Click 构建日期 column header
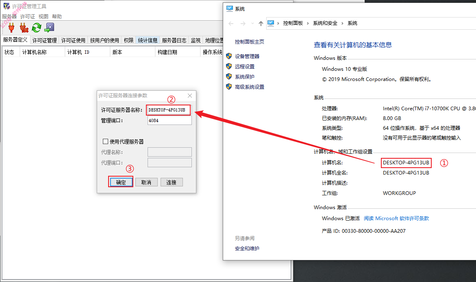 pos(178,52)
